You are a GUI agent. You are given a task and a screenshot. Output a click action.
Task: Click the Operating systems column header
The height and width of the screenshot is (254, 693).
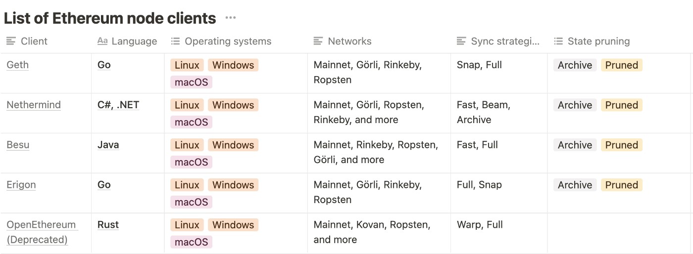coord(228,42)
